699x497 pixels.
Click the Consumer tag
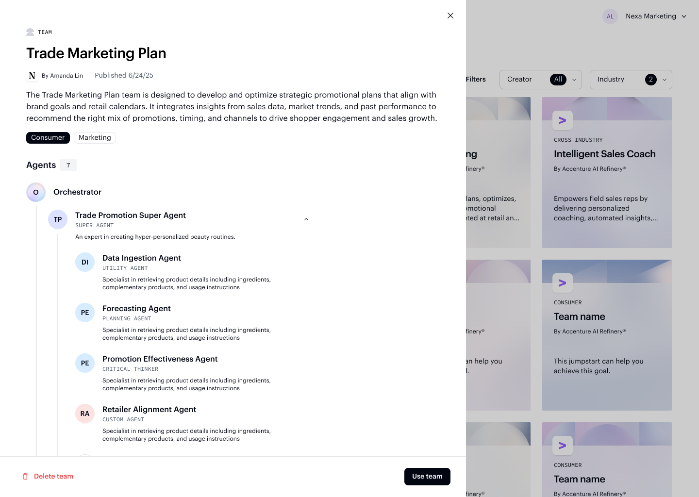click(x=48, y=138)
